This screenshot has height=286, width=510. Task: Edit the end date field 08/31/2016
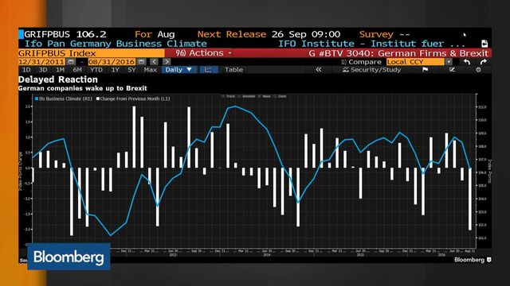pos(112,62)
